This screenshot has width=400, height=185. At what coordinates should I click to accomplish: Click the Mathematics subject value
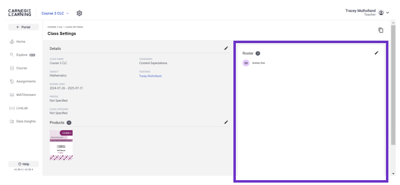(x=58, y=76)
